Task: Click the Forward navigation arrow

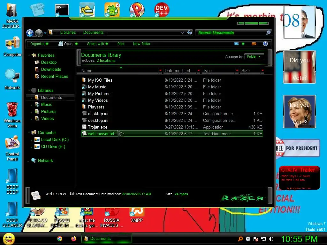Action: [39, 33]
